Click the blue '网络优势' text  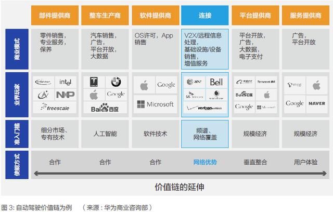[x=205, y=163]
